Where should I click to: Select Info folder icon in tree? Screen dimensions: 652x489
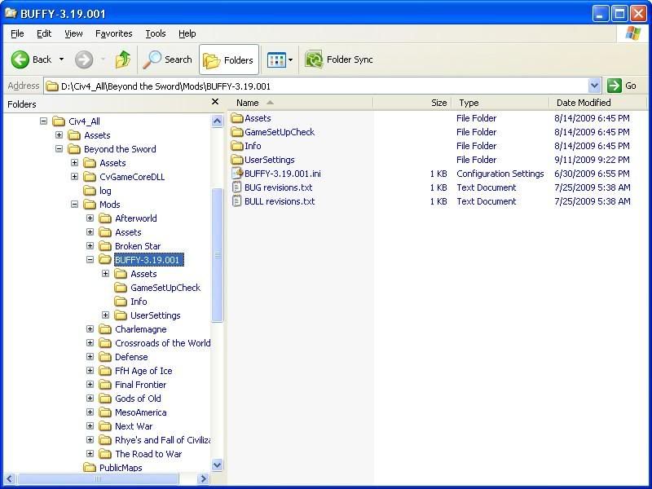(x=121, y=302)
